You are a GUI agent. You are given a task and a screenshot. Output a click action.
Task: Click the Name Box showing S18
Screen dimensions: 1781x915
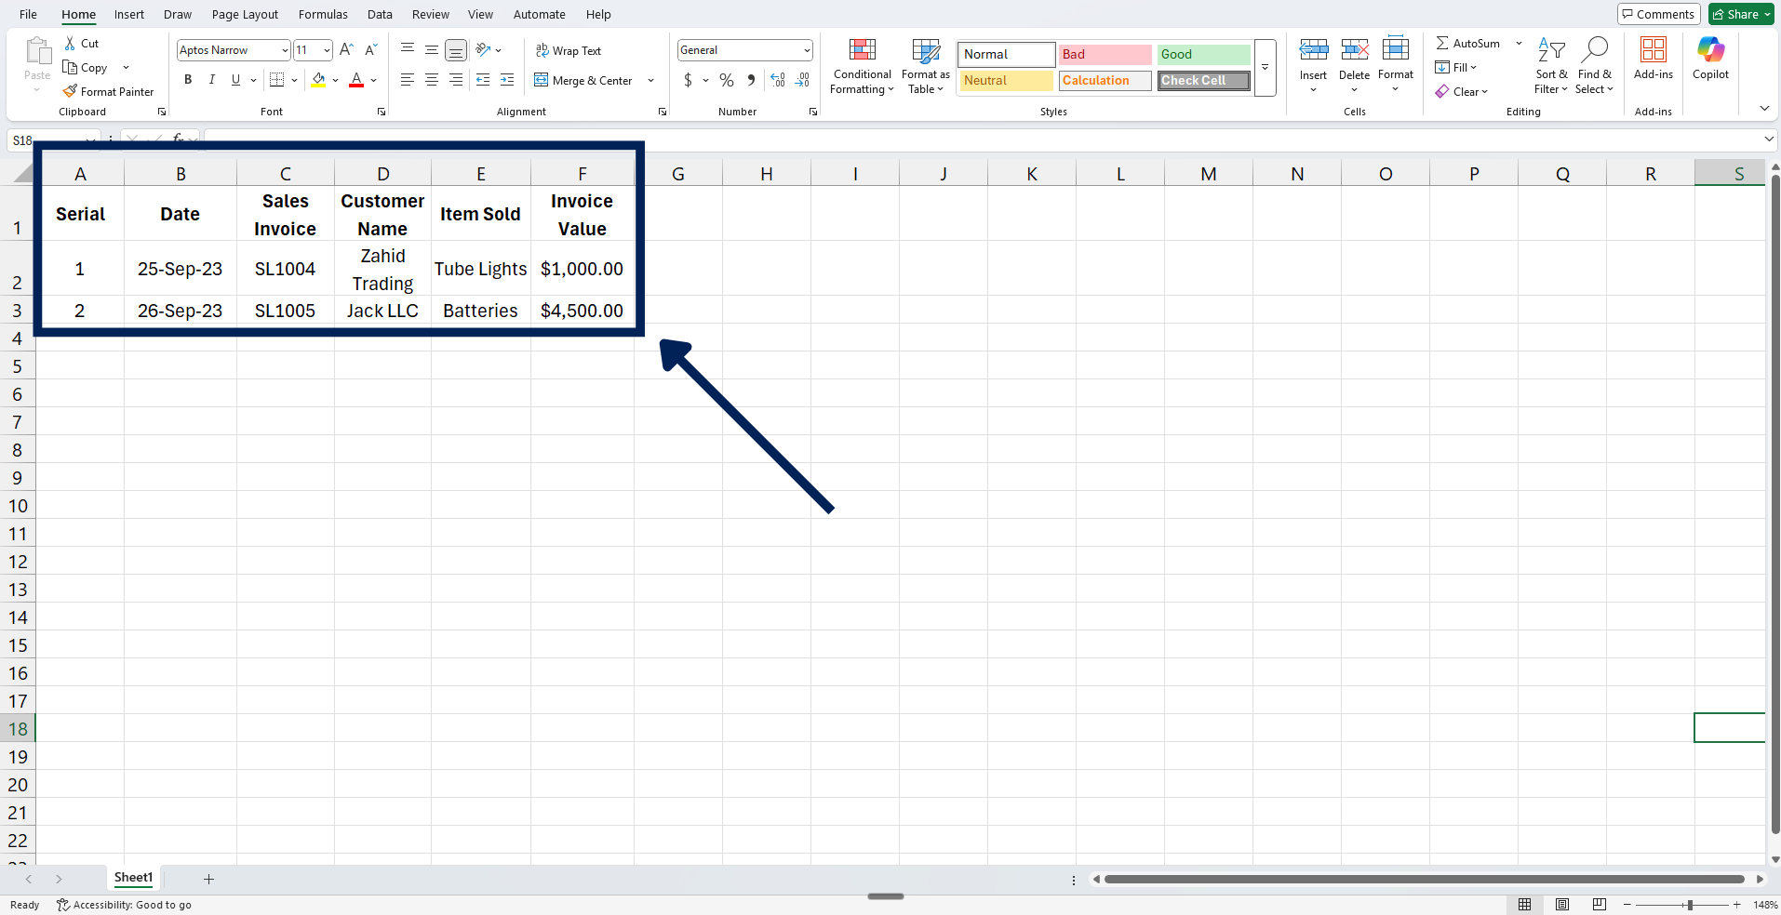[x=52, y=140]
